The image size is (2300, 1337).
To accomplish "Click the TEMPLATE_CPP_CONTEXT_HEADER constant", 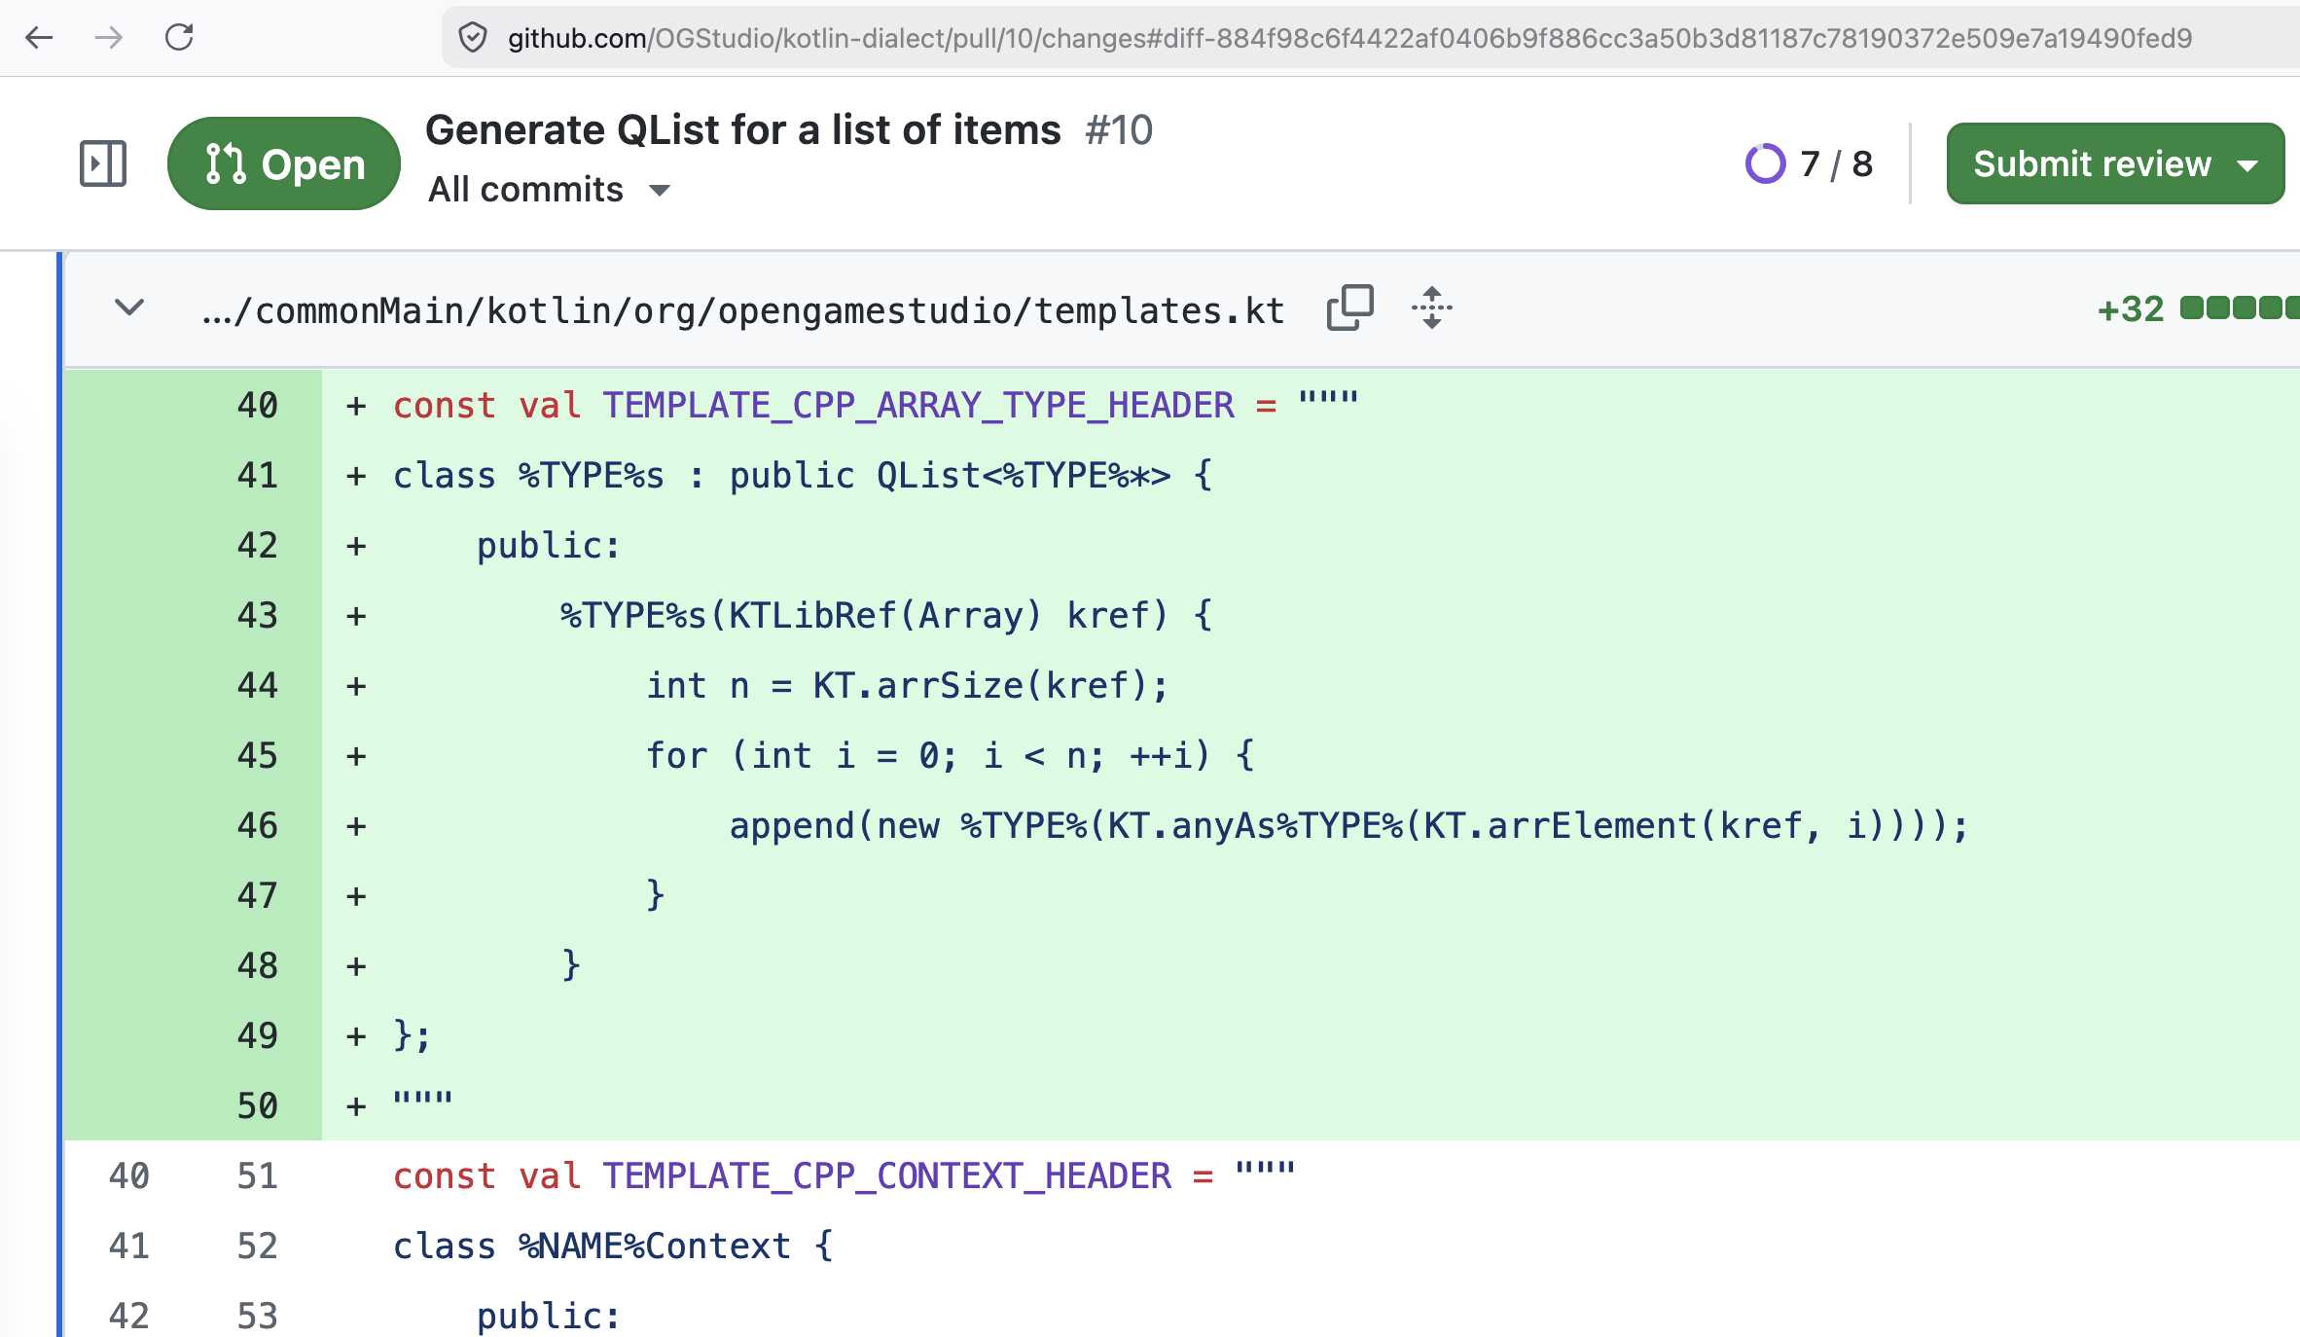I will [887, 1175].
